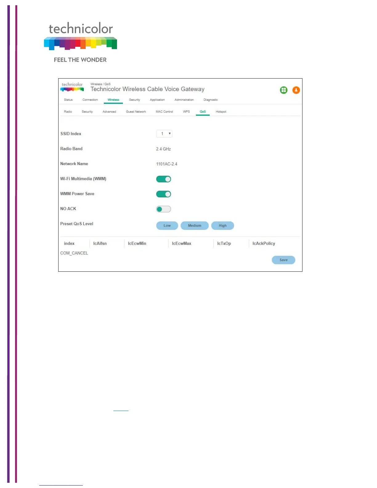Viewport: 377px width, 488px height.
Task: Click the SSID Index label
Action: (71, 134)
